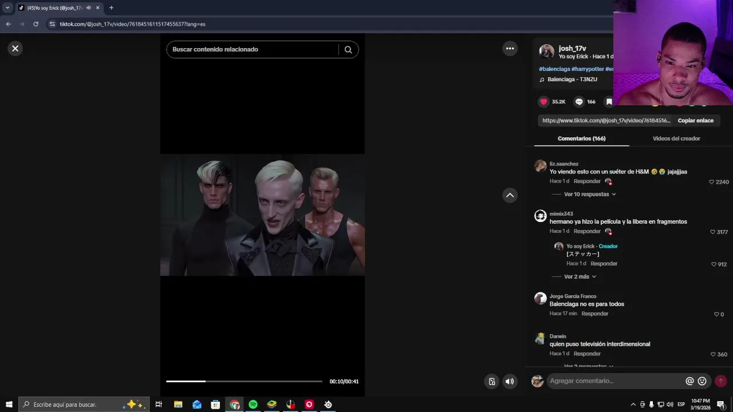The height and width of the screenshot is (412, 733).
Task: Like Darwin's comment
Action: tap(713, 354)
